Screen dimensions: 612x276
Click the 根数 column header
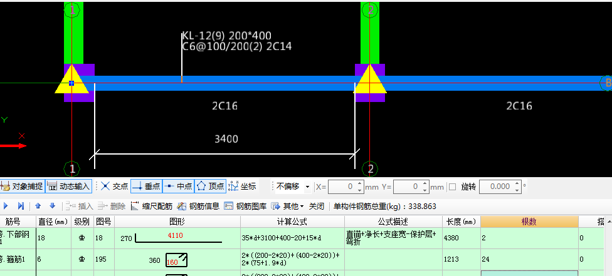(x=529, y=222)
